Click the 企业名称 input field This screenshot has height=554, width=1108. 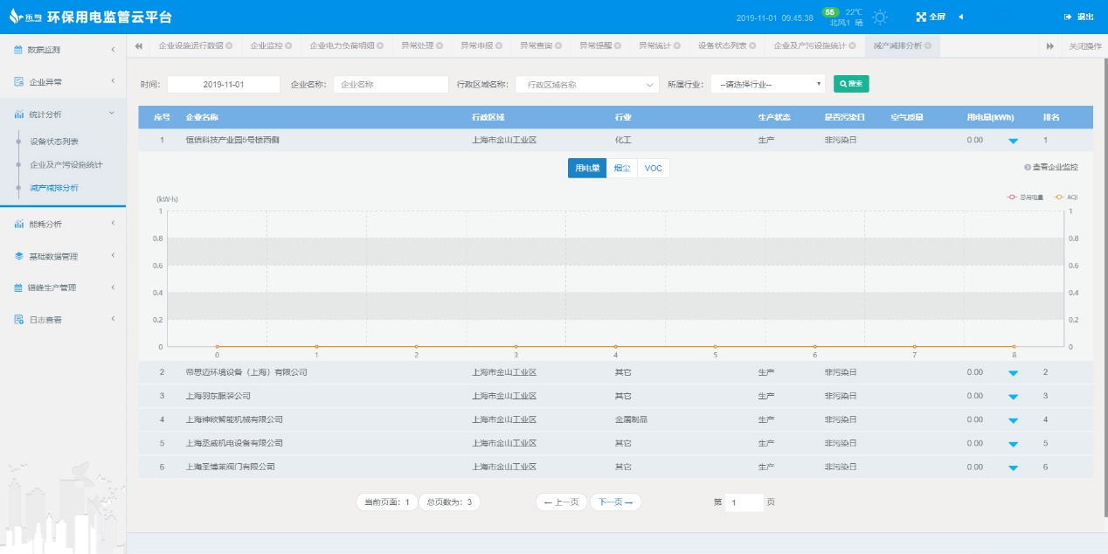(x=391, y=84)
